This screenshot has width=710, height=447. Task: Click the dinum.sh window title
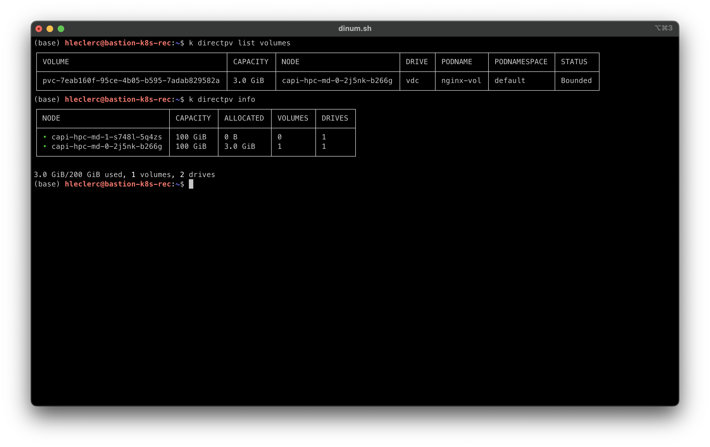coord(355,28)
